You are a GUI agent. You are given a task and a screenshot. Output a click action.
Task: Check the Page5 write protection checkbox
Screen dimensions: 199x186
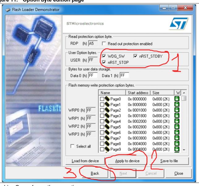102,127
